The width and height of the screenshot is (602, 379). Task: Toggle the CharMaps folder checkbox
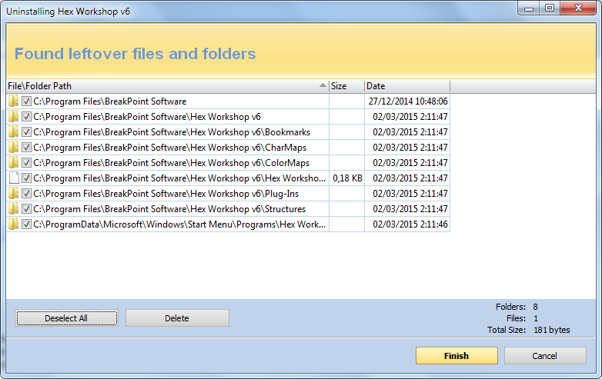26,147
